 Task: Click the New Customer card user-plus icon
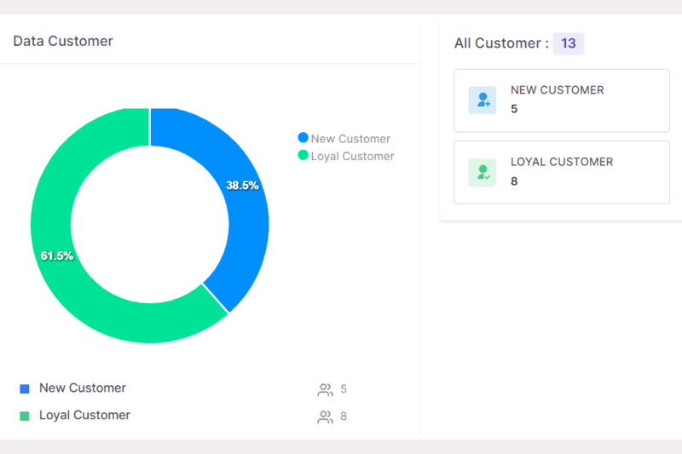[x=483, y=101]
